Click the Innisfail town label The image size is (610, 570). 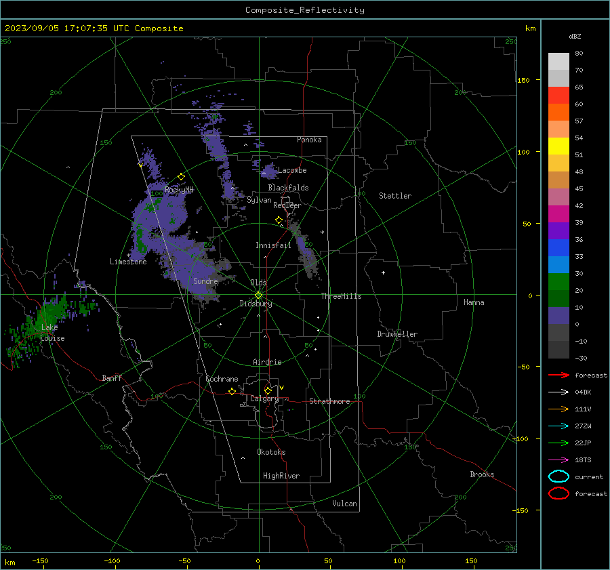pos(274,245)
